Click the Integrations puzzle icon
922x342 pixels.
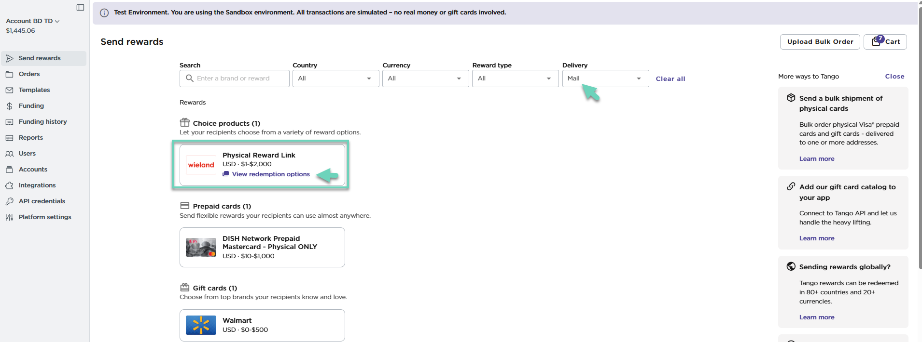click(x=9, y=185)
